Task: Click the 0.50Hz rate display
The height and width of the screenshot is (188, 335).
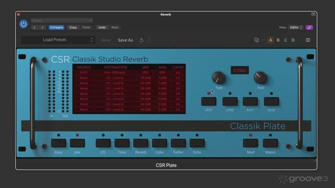Action: tap(240, 70)
